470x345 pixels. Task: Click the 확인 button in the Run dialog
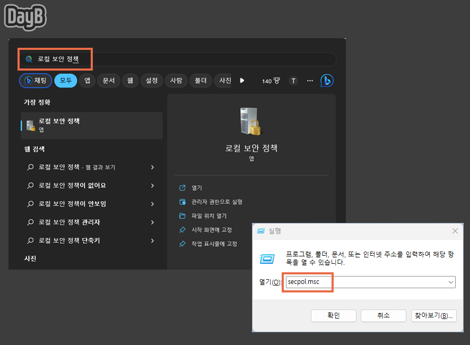333,315
